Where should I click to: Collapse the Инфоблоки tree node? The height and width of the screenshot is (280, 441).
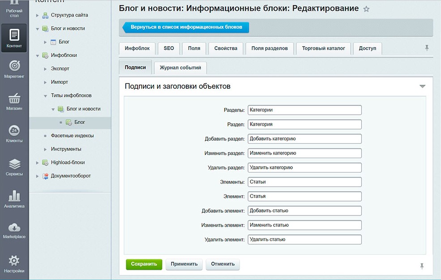tap(38, 56)
